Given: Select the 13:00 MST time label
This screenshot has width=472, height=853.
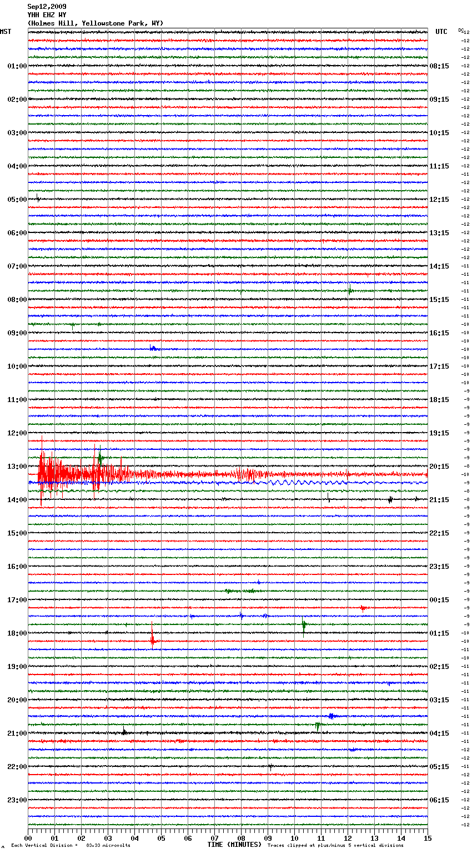Looking at the screenshot, I should 17,467.
